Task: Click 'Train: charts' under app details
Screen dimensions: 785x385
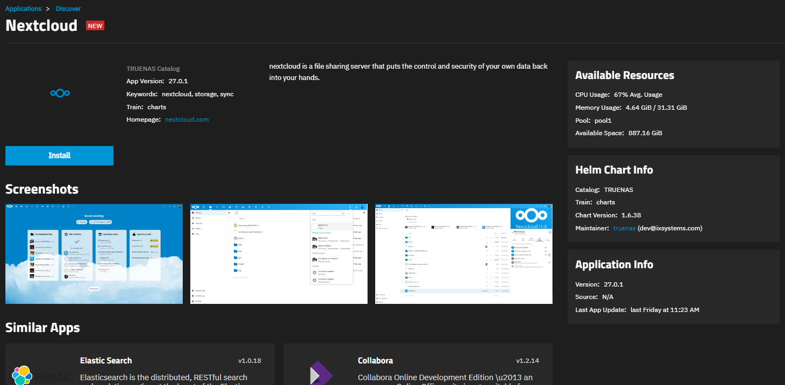Action: pyautogui.click(x=147, y=107)
